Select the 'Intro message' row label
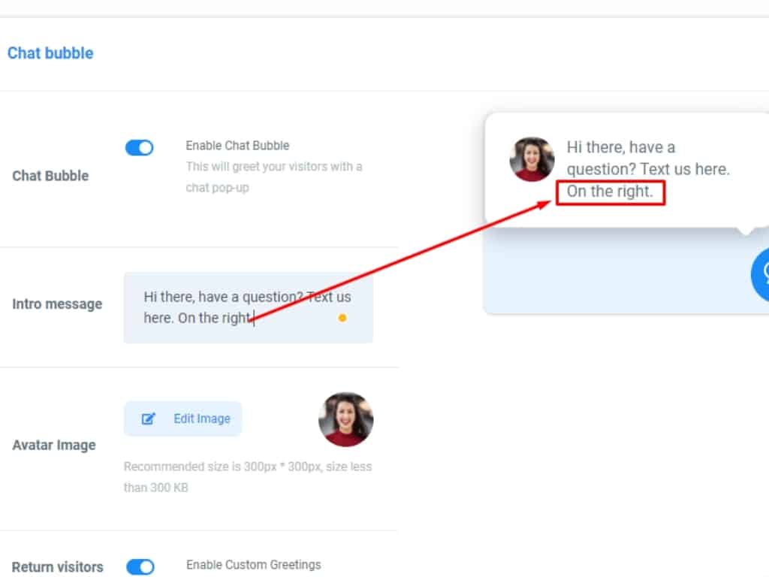 [57, 304]
